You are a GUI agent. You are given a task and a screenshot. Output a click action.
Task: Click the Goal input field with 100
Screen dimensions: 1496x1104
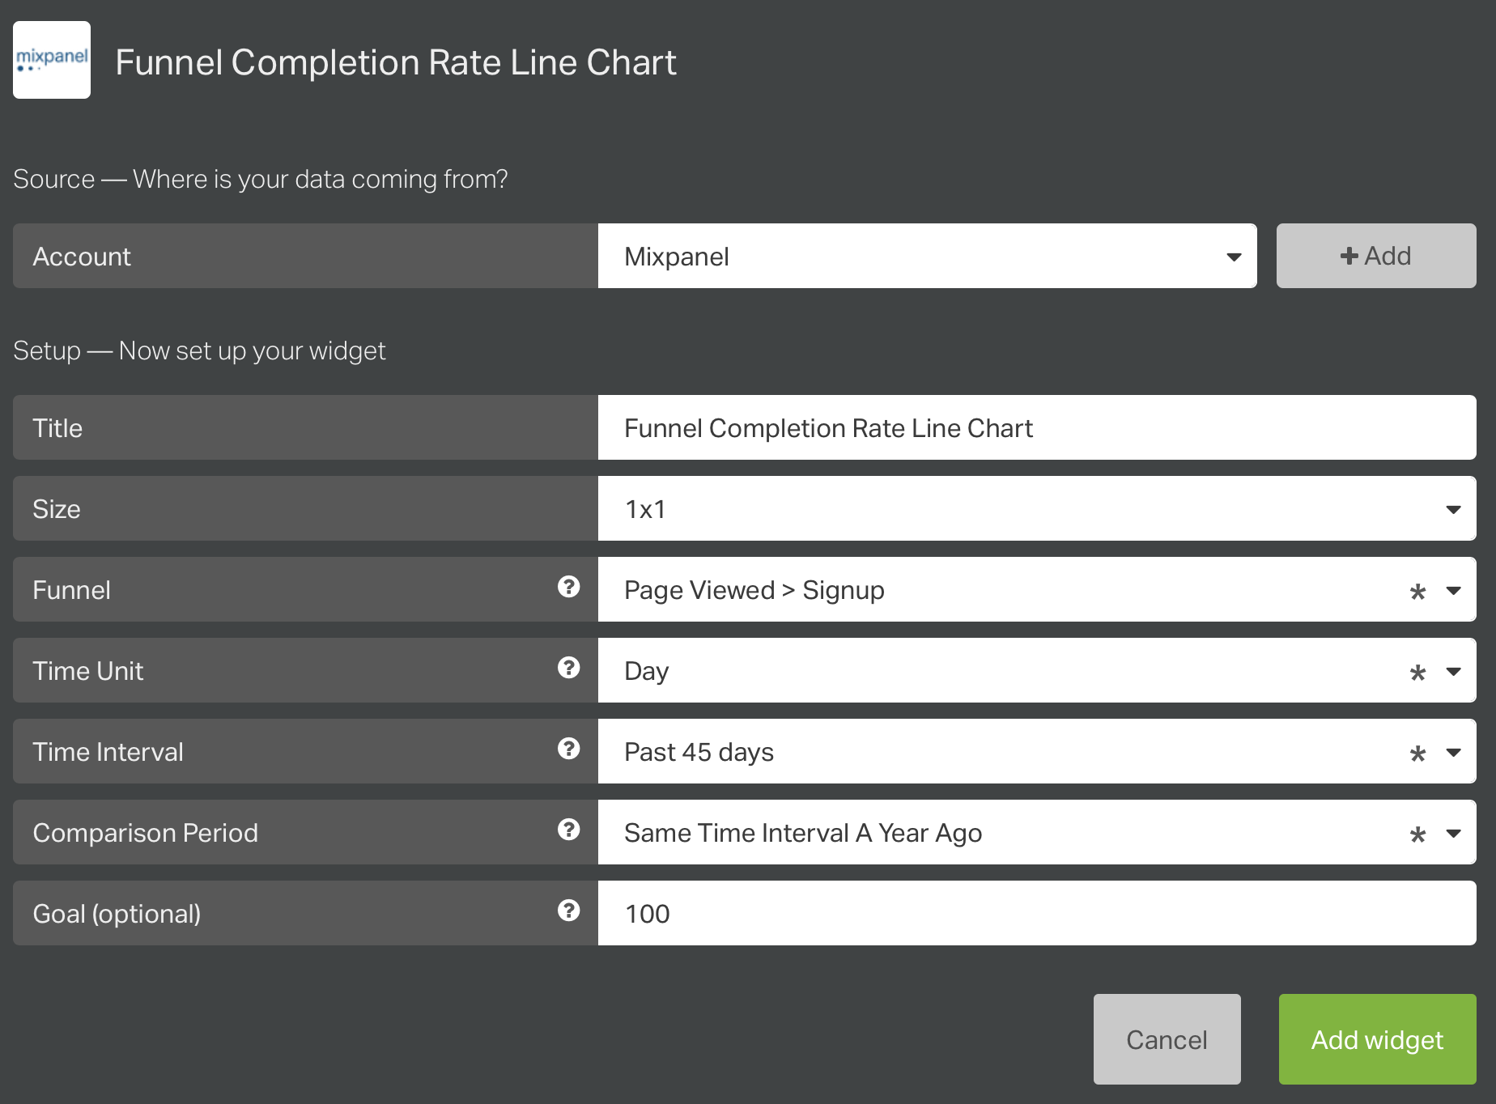[1037, 913]
